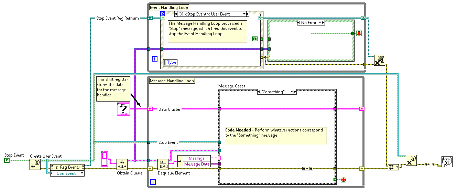Click the No Error case selector terminal
The image size is (457, 191).
pos(269,57)
